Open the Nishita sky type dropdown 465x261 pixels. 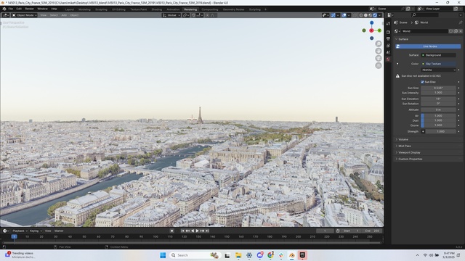(x=438, y=70)
